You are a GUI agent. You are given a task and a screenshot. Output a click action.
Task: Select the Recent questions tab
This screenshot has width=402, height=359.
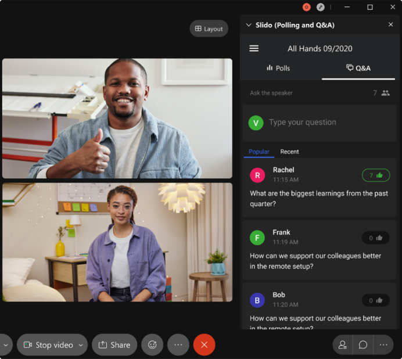[x=289, y=152]
